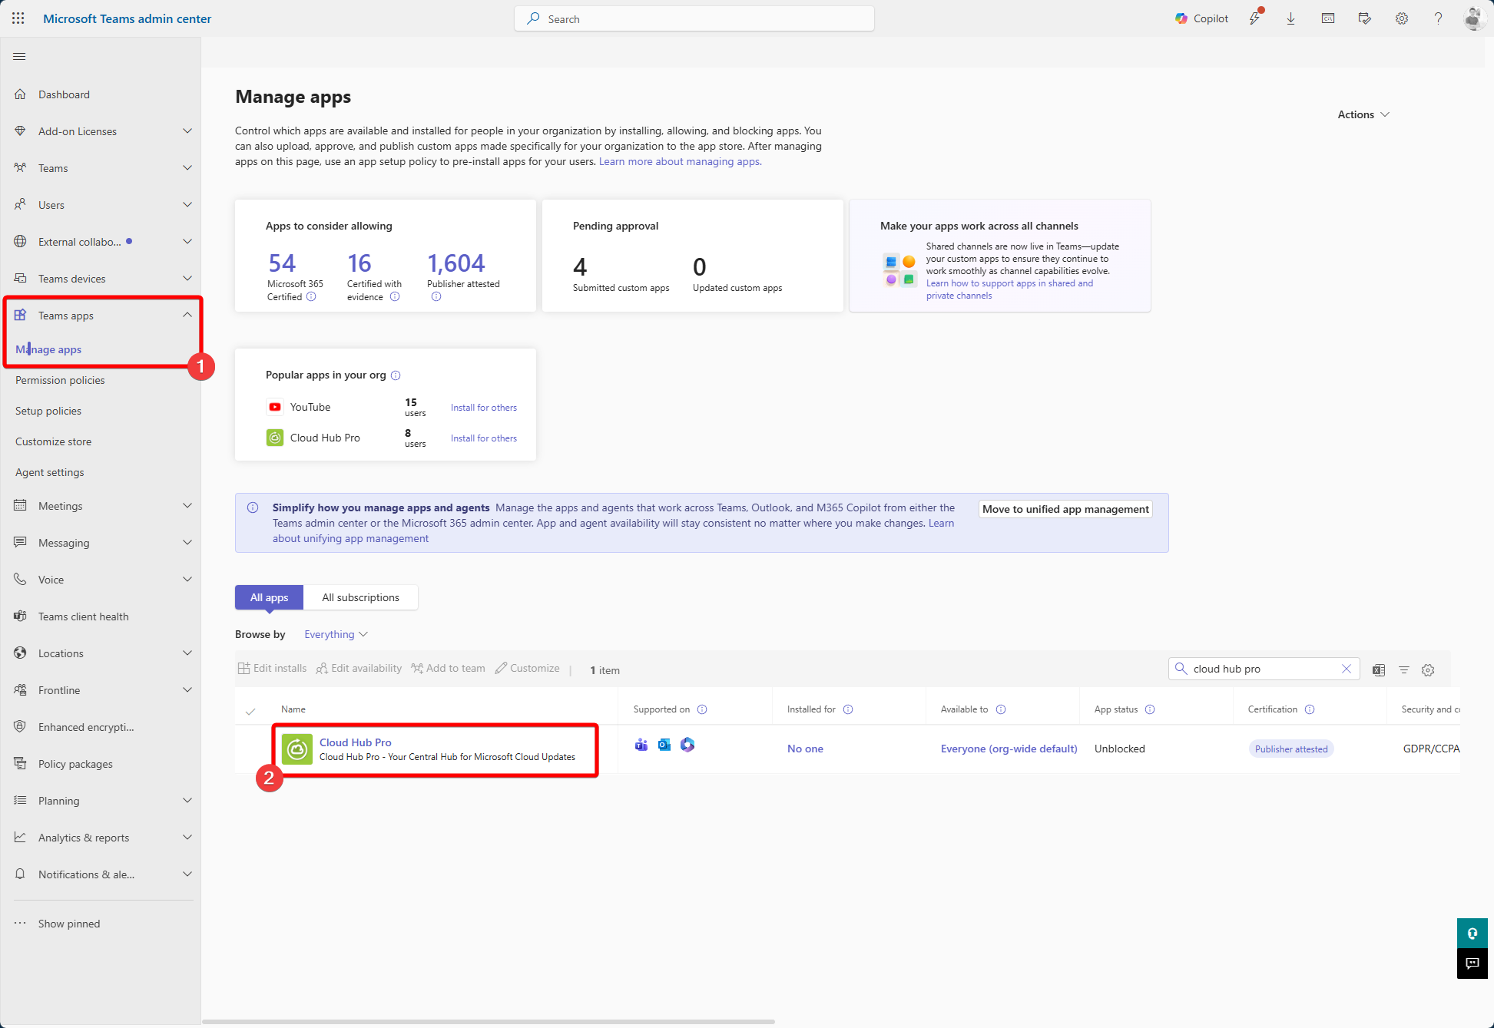The width and height of the screenshot is (1494, 1028).
Task: Click Move to unified app management button
Action: click(x=1065, y=509)
